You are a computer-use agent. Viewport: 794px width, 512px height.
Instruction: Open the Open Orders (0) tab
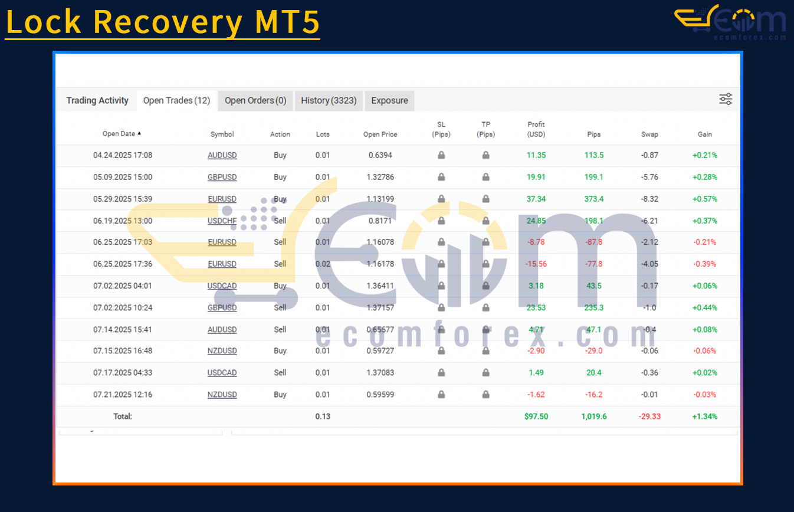coord(255,100)
